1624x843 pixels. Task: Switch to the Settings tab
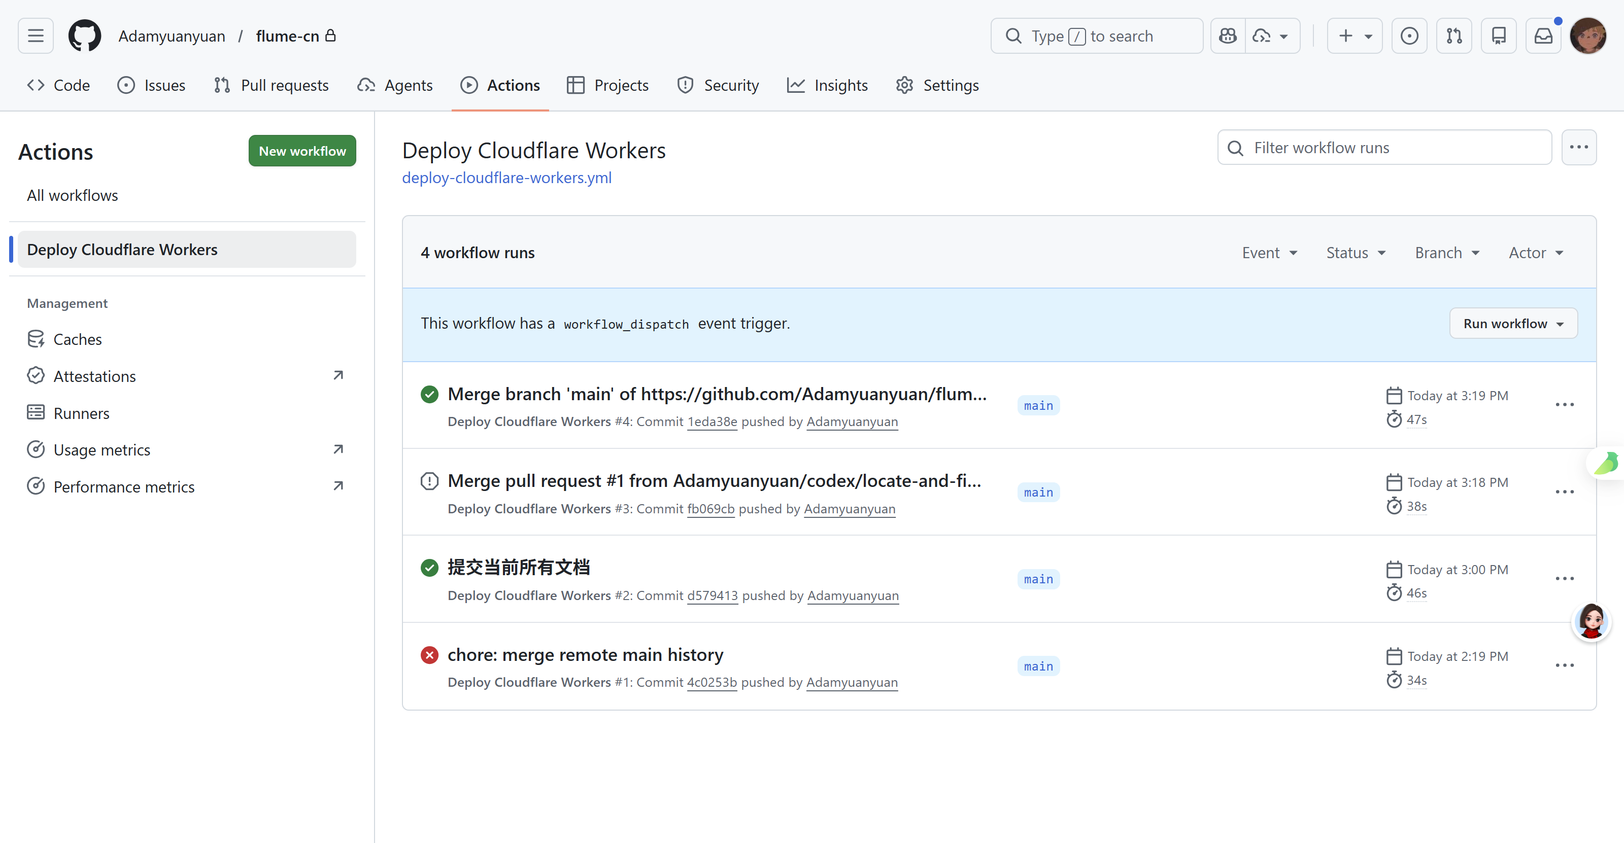pyautogui.click(x=937, y=85)
